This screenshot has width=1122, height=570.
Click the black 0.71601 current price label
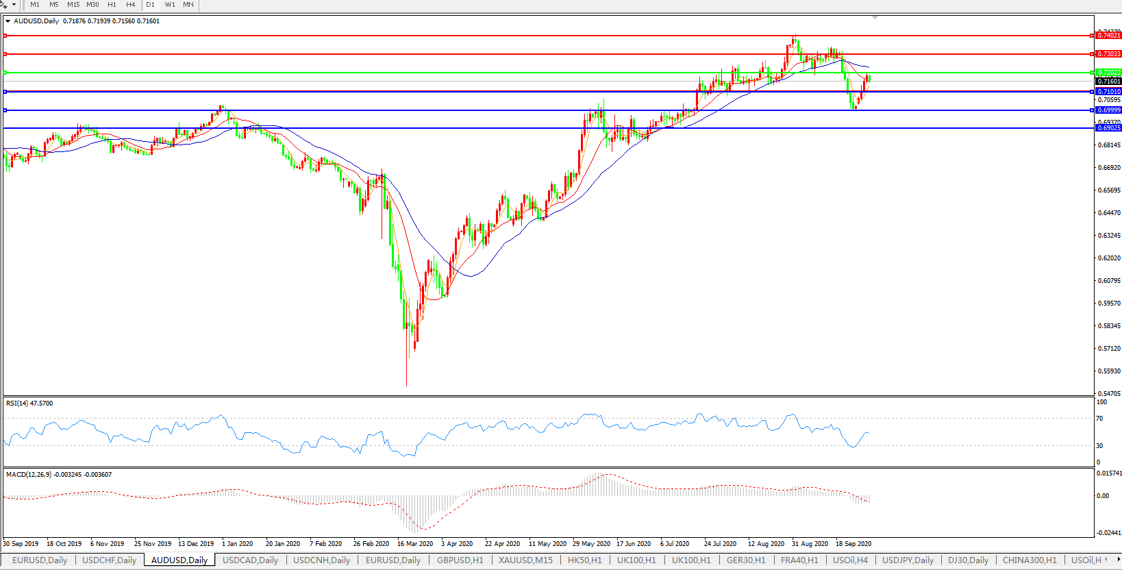pyautogui.click(x=1108, y=82)
